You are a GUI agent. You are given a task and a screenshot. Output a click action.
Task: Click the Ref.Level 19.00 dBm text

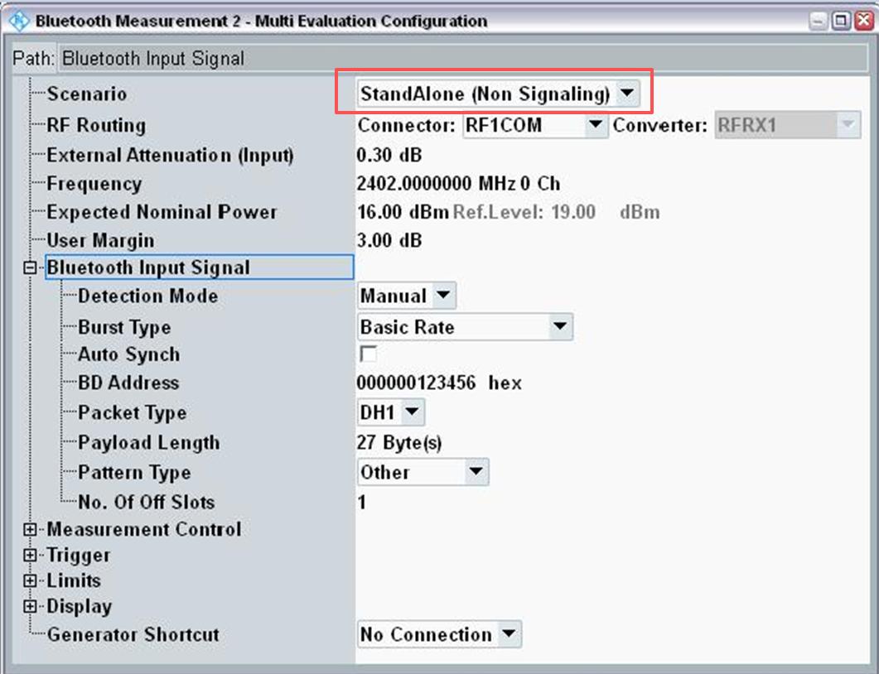coord(556,212)
